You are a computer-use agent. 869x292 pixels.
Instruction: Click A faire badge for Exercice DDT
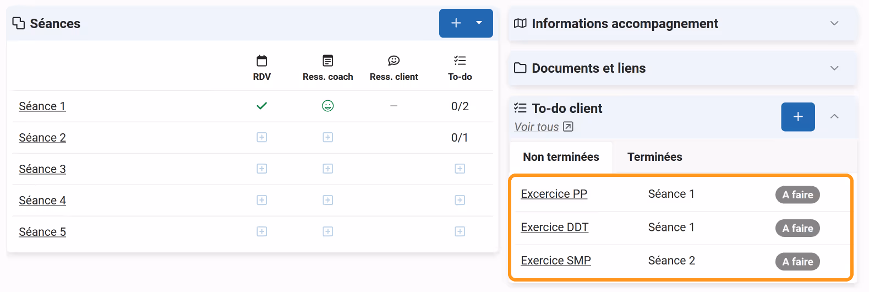797,228
